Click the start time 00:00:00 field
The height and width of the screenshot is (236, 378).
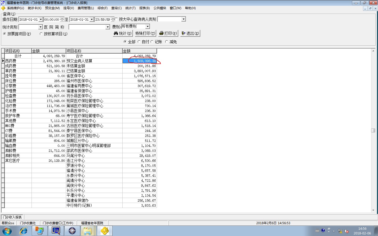[51, 19]
